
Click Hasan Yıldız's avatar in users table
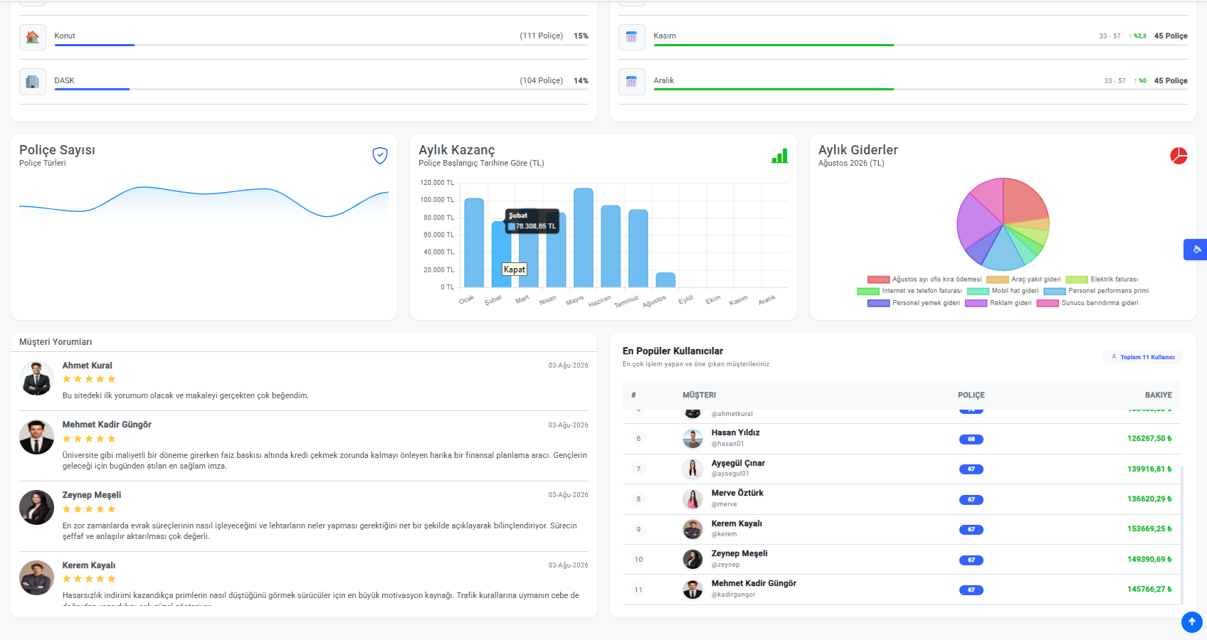[x=692, y=439]
